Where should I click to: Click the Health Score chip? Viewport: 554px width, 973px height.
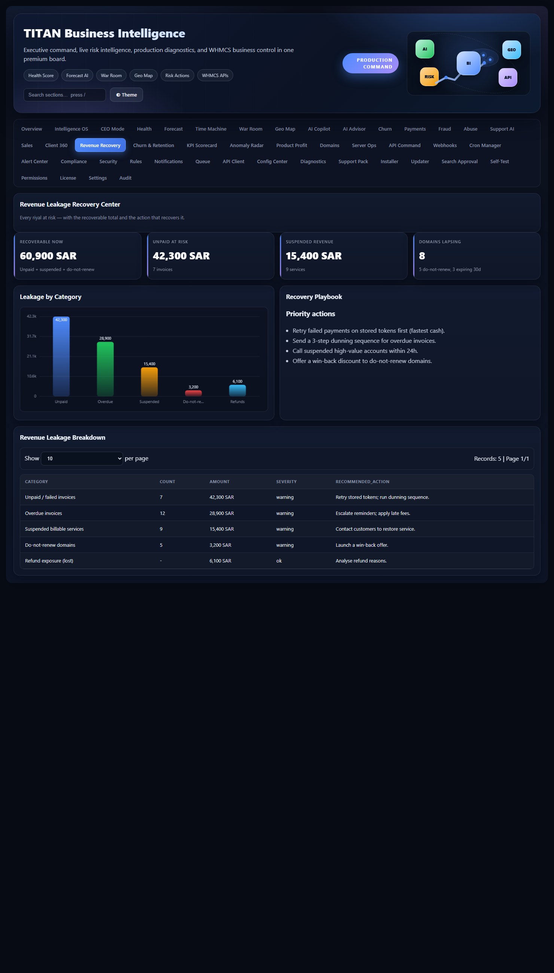tap(41, 75)
